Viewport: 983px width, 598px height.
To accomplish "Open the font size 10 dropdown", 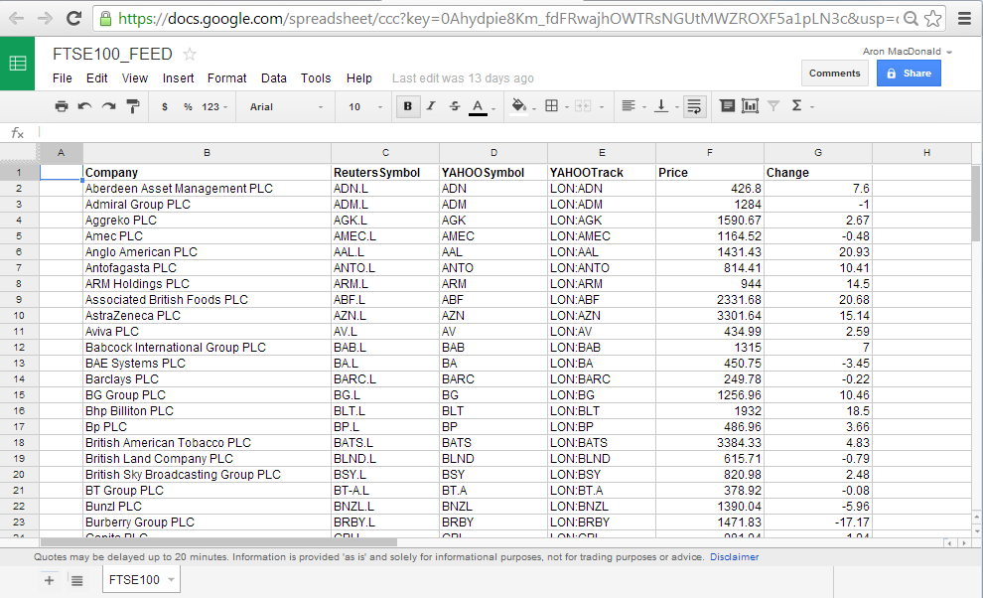I will 364,106.
